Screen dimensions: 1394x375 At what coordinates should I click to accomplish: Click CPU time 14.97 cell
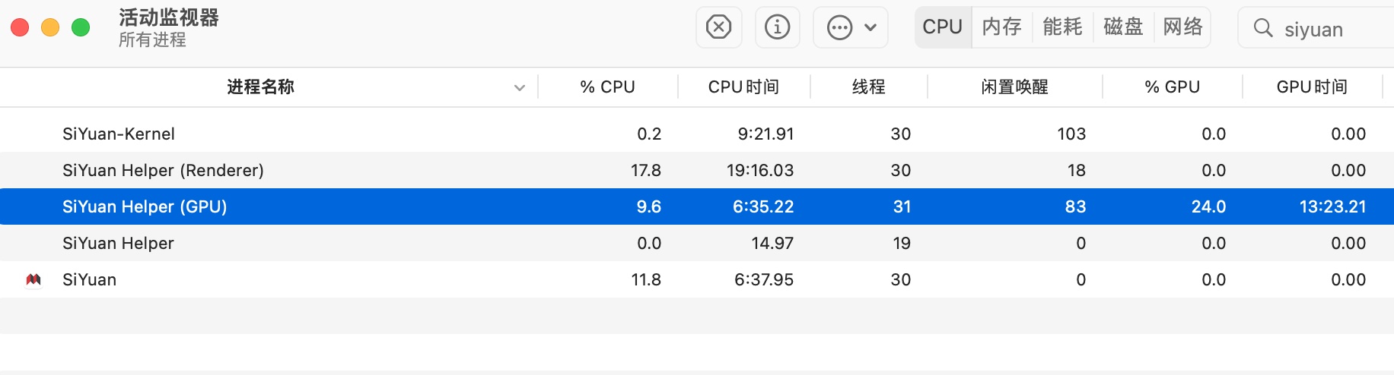[772, 243]
